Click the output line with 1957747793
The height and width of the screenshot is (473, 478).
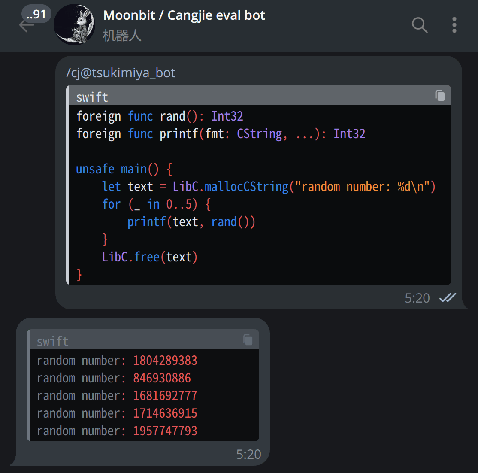pyautogui.click(x=117, y=431)
